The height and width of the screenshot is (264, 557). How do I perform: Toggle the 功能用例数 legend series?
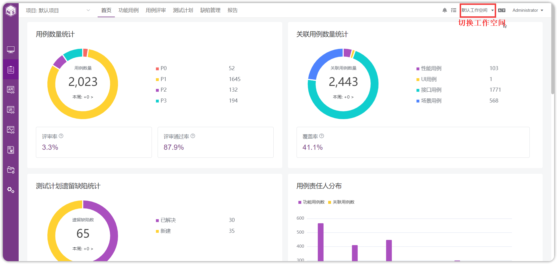[312, 202]
